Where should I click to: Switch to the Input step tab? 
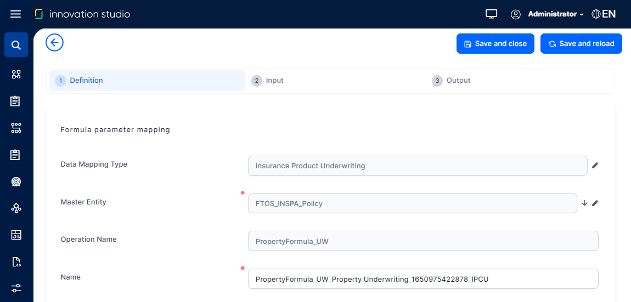(x=274, y=81)
